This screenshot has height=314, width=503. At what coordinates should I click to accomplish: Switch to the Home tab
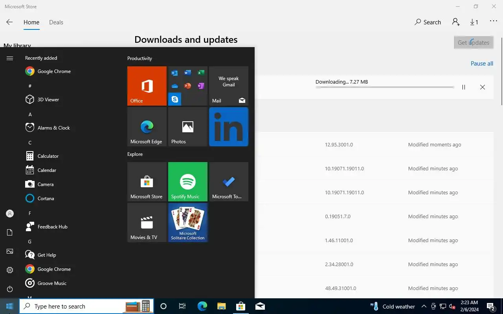tap(31, 22)
